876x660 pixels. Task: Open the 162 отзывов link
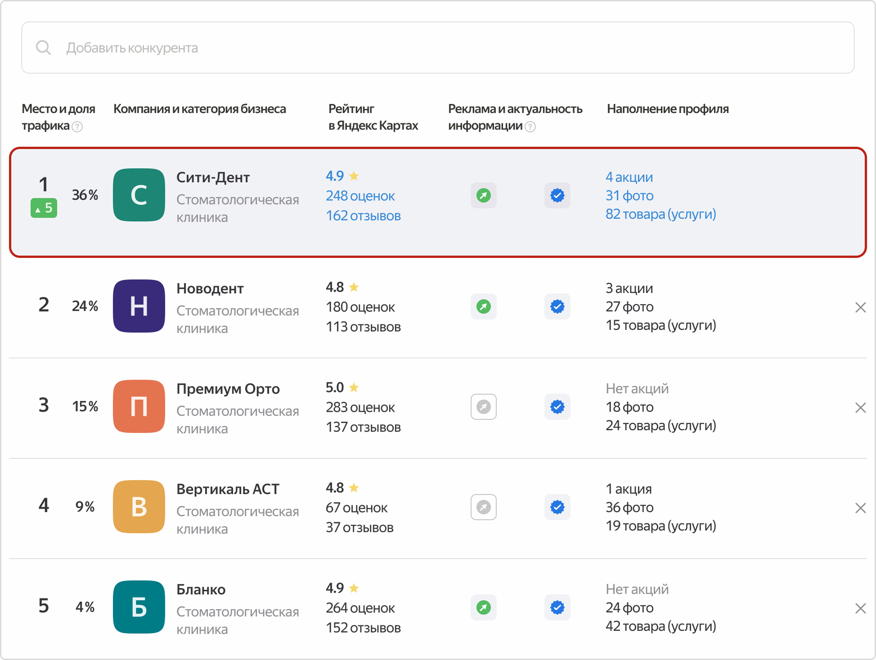[x=363, y=216]
